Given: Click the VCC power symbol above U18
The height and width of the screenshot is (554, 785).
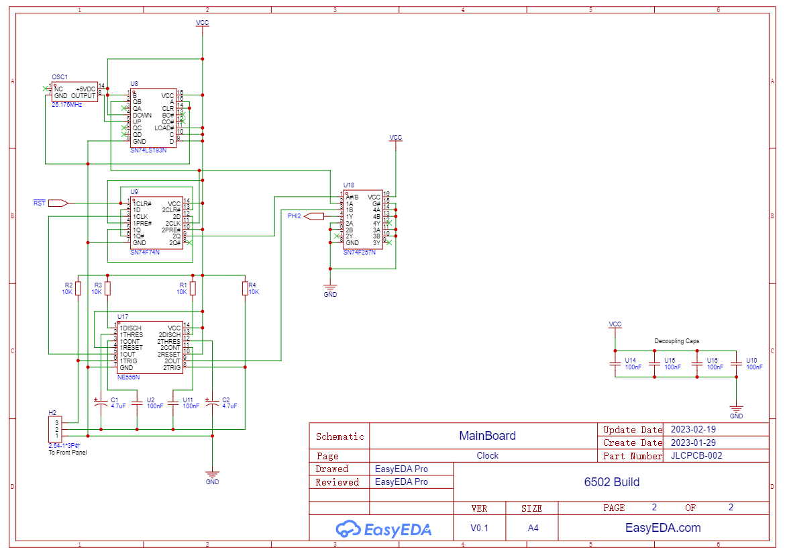Looking at the screenshot, I should pyautogui.click(x=396, y=139).
